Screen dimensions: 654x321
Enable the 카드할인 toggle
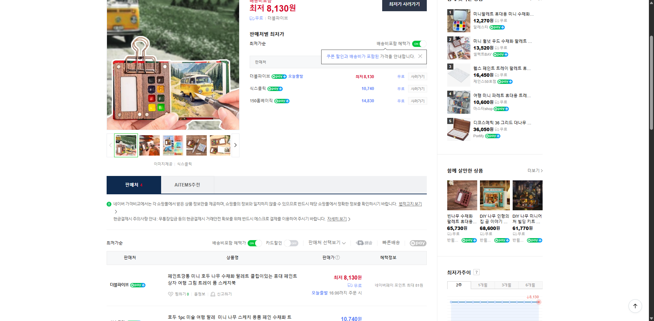(x=292, y=243)
